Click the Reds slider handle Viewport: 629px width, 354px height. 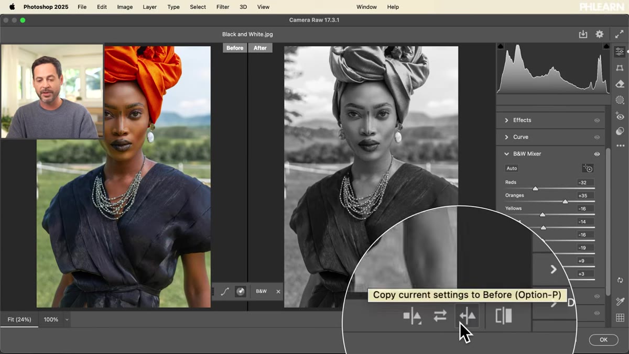point(535,189)
